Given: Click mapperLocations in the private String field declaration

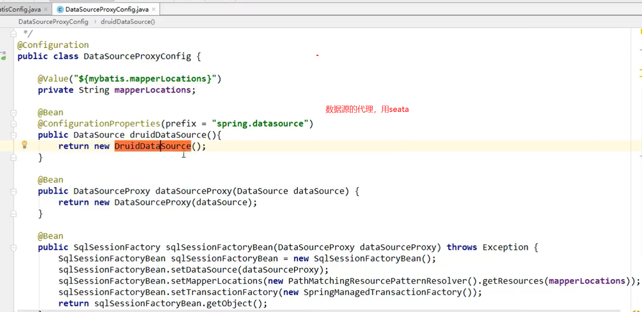Looking at the screenshot, I should coord(153,90).
